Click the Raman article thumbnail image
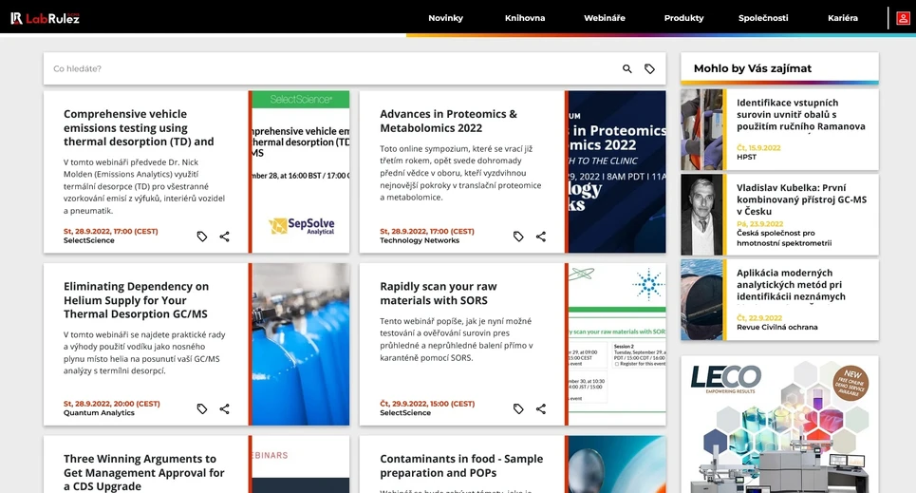Viewport: 916px width, 493px height. click(701, 130)
